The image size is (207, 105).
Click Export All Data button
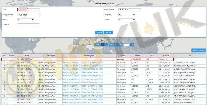click(x=199, y=51)
